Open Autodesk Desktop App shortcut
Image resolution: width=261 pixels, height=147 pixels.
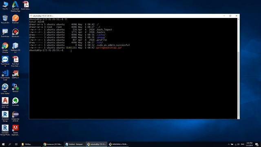click(x=15, y=7)
